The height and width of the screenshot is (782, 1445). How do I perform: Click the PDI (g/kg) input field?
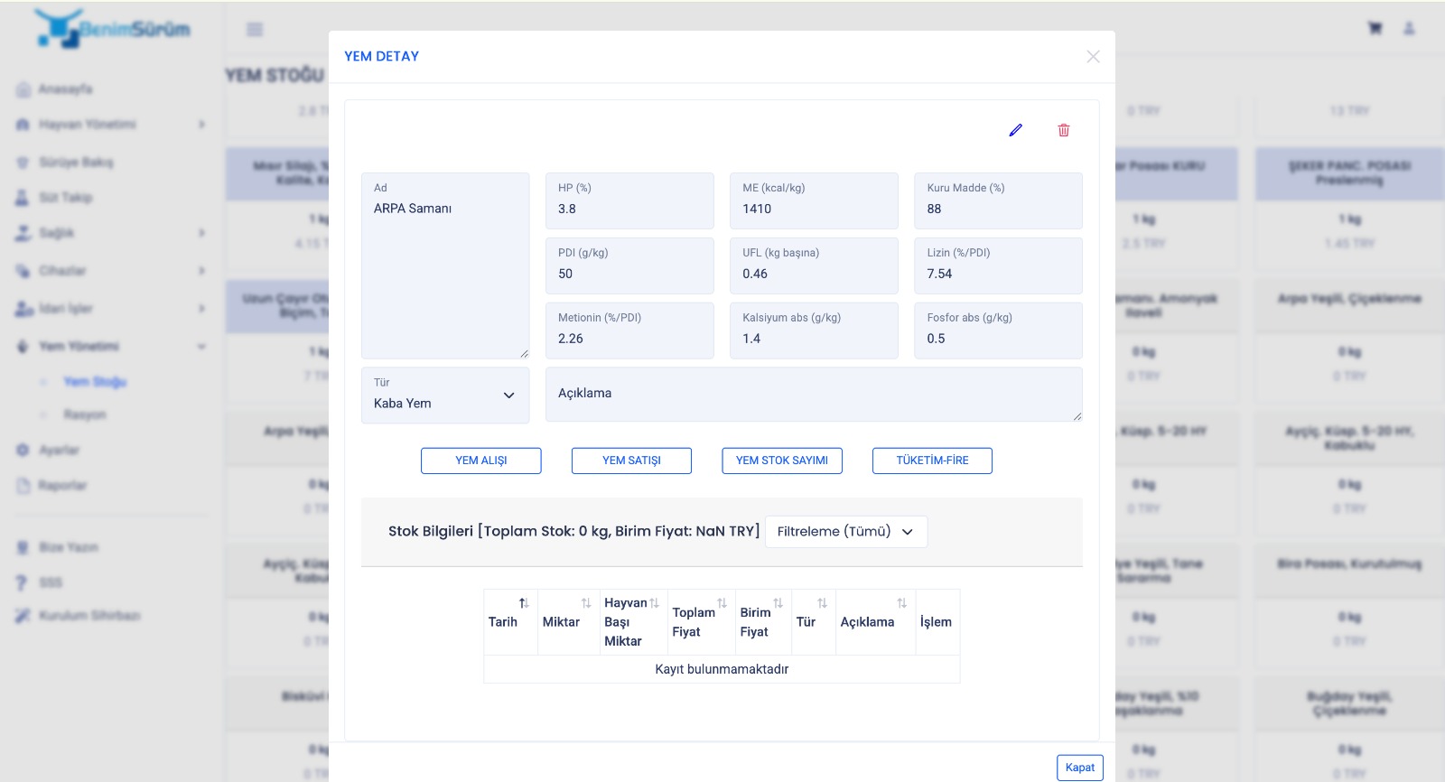click(x=629, y=265)
